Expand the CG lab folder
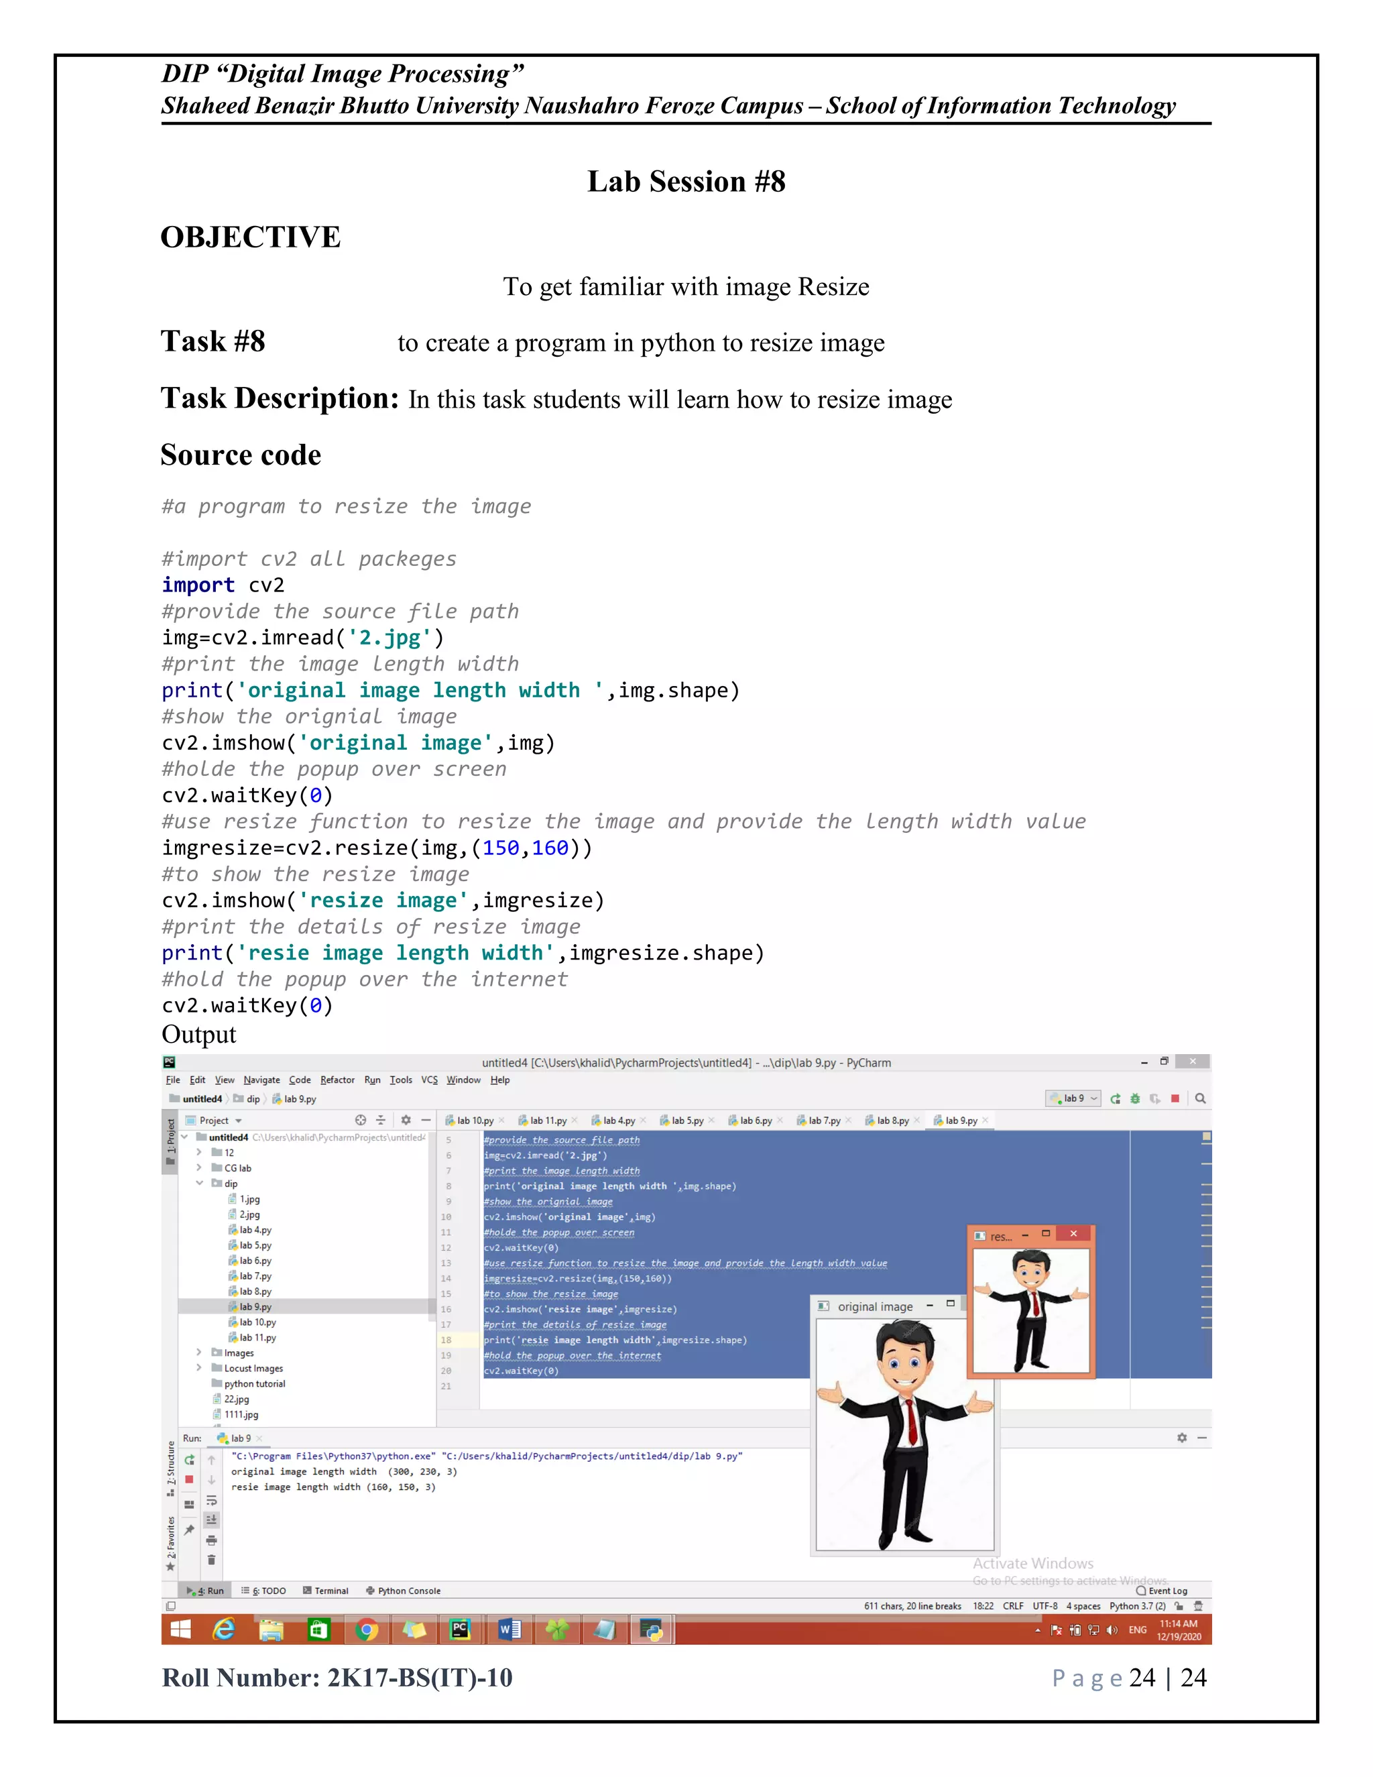The height and width of the screenshot is (1777, 1373). coord(199,1167)
